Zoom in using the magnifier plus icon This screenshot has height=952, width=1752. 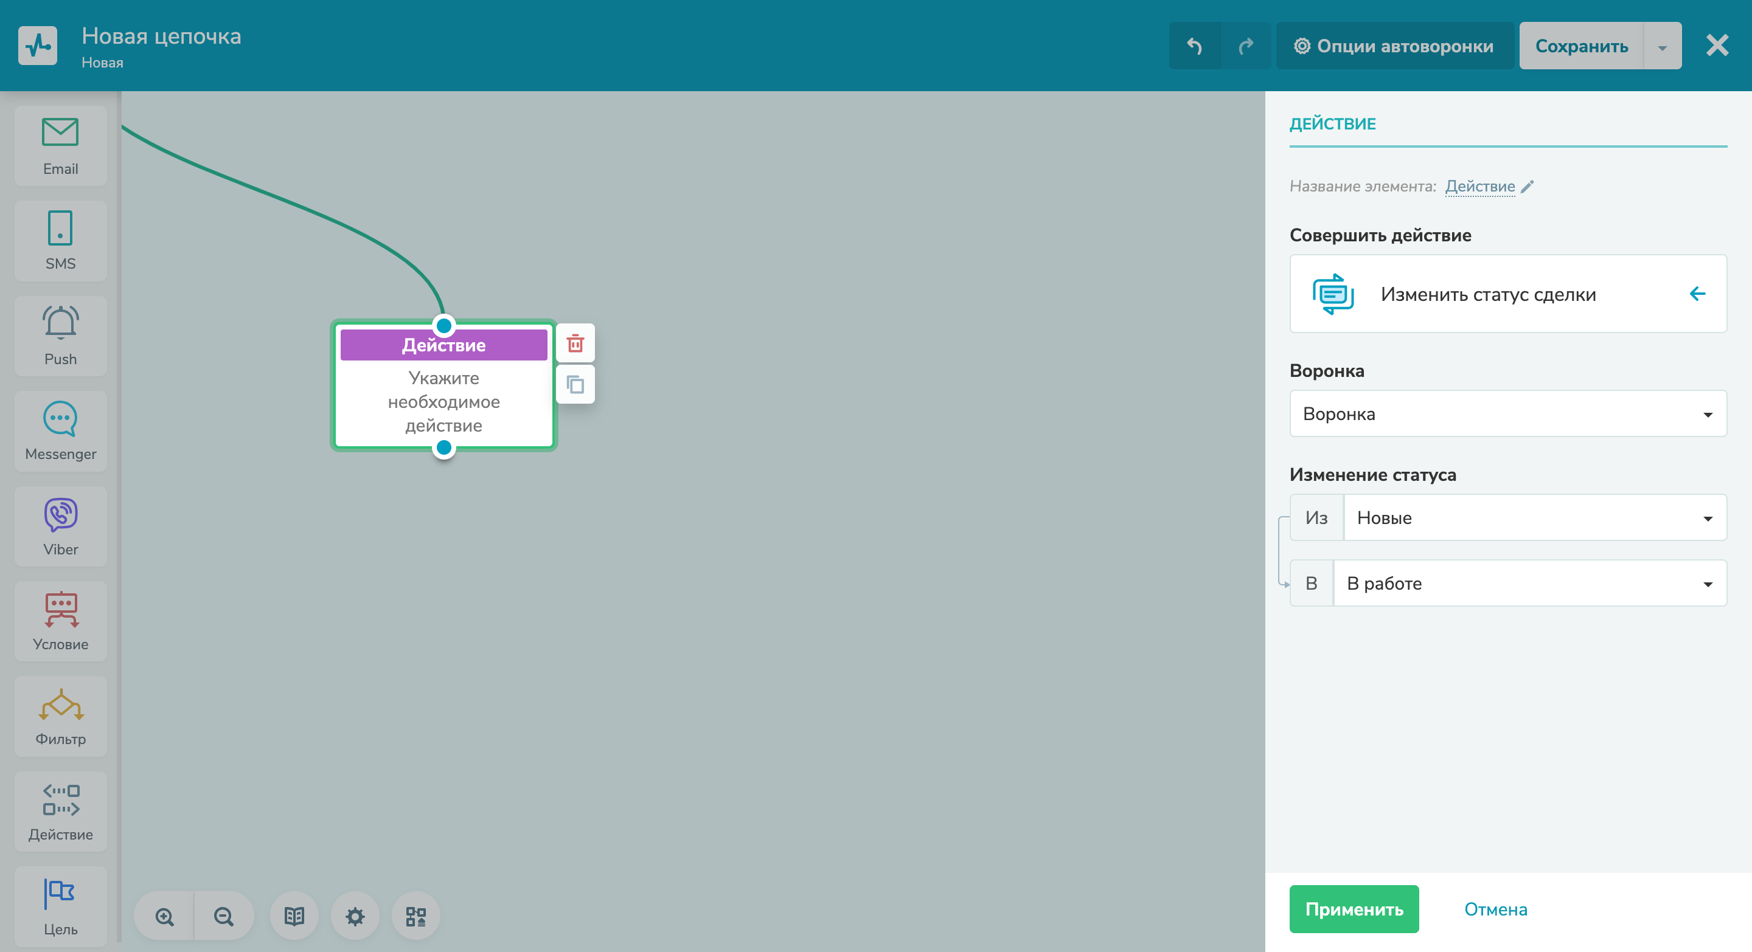click(x=163, y=916)
